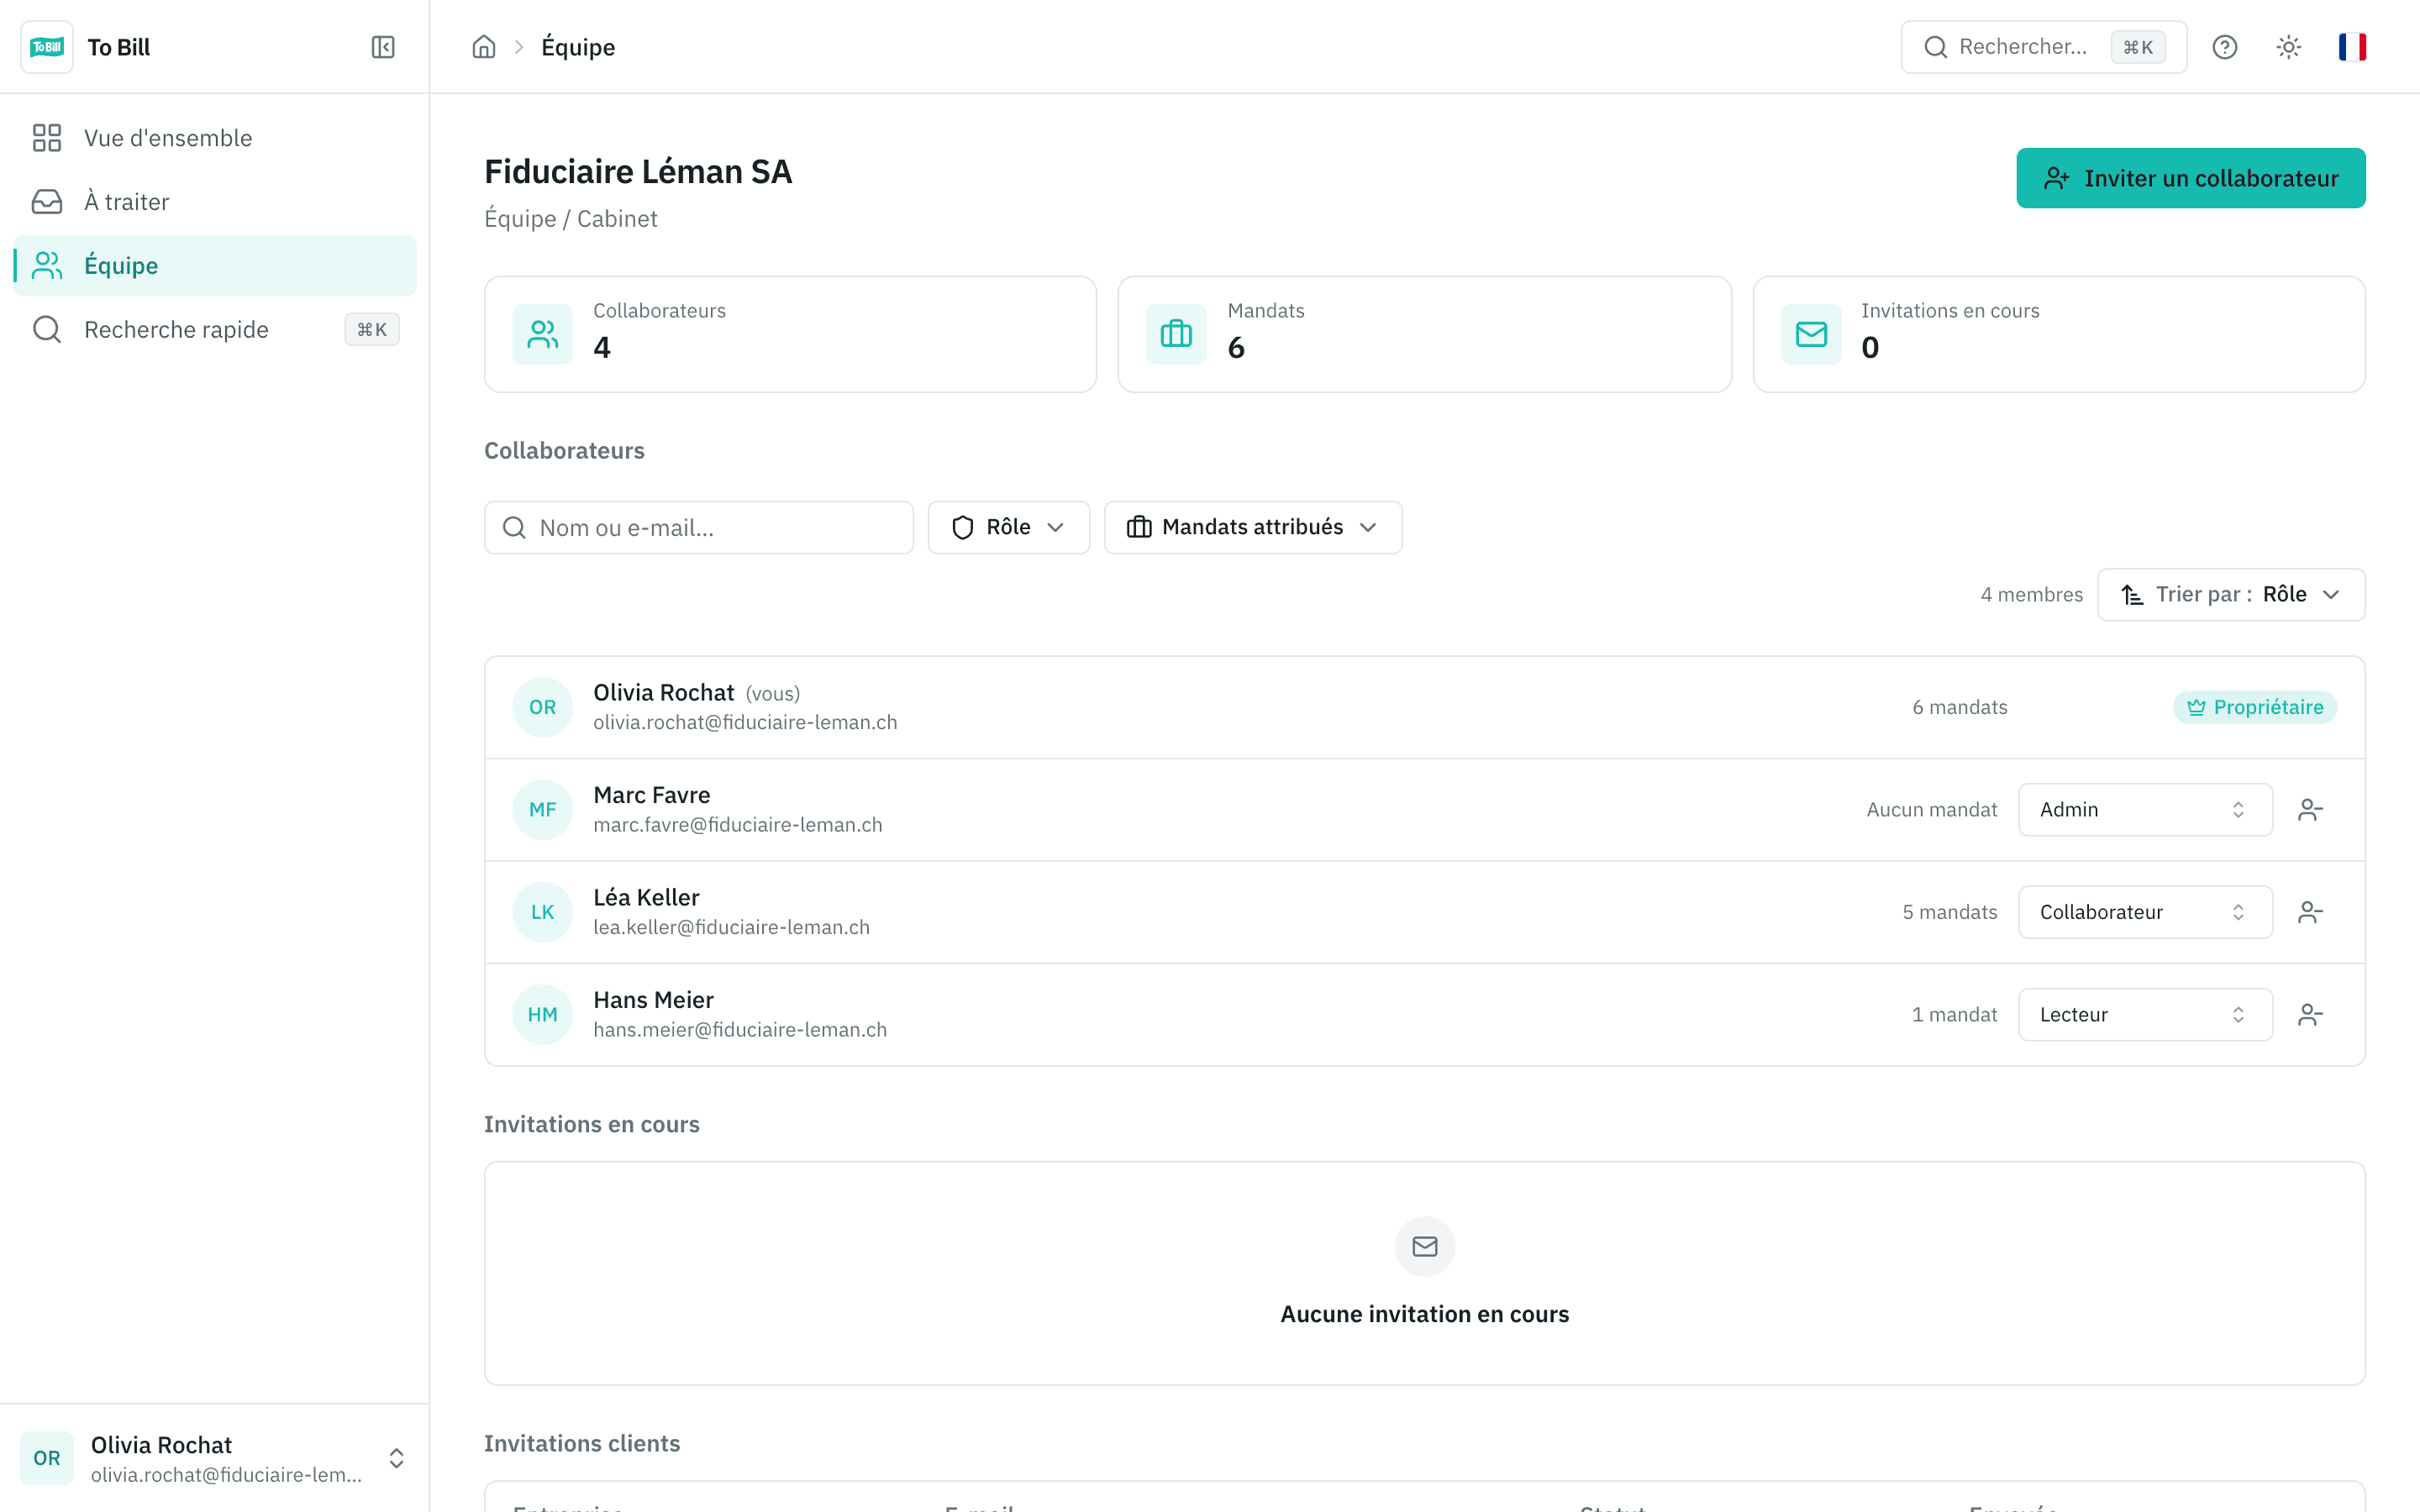
Task: Click marc.favre@fiduciaire-leman.ch email
Action: click(x=737, y=825)
